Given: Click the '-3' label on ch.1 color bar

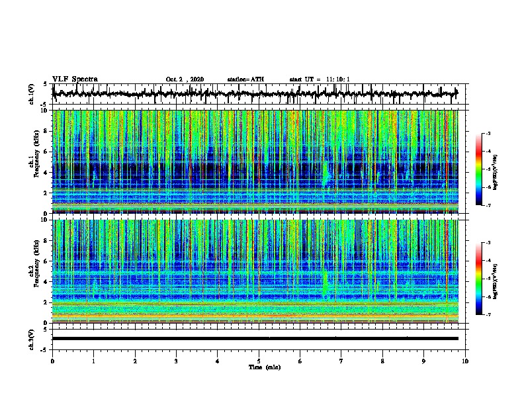Looking at the screenshot, I should pos(488,134).
